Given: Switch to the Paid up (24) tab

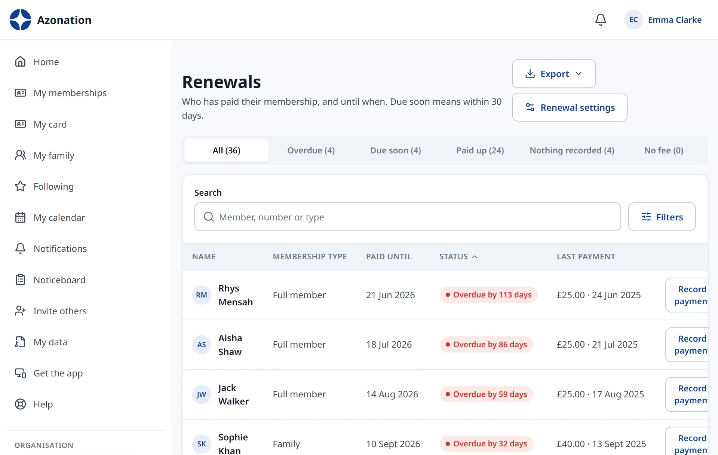Looking at the screenshot, I should (480, 150).
